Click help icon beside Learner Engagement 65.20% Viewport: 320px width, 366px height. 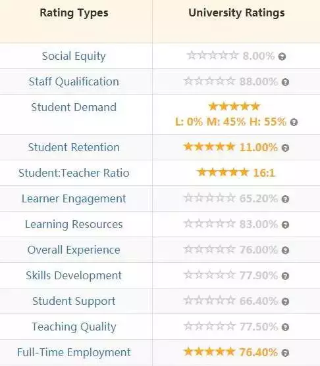click(x=285, y=199)
